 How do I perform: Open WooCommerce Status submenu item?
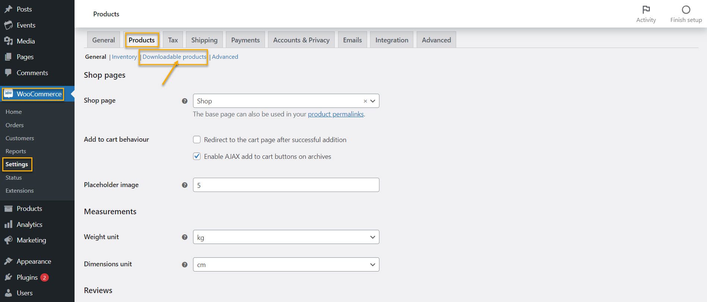[13, 177]
